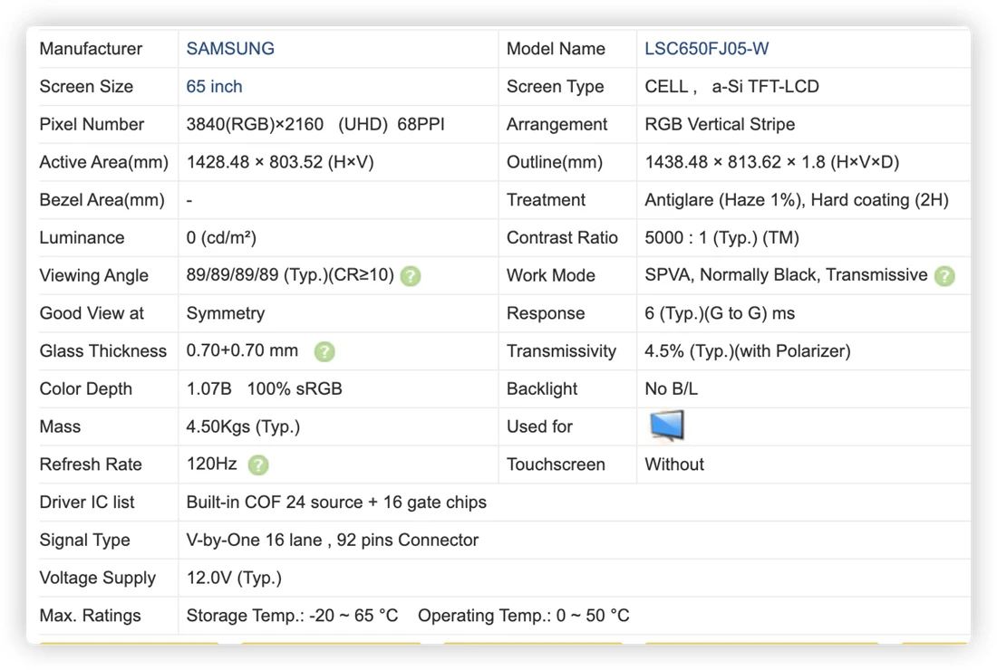Select the 89/89/89/89 (Typ.)(CR≥10) viewing angle text
This screenshot has height=670, width=997.
tap(290, 275)
